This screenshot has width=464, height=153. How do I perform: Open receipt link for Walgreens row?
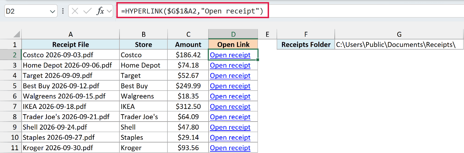tap(230, 96)
